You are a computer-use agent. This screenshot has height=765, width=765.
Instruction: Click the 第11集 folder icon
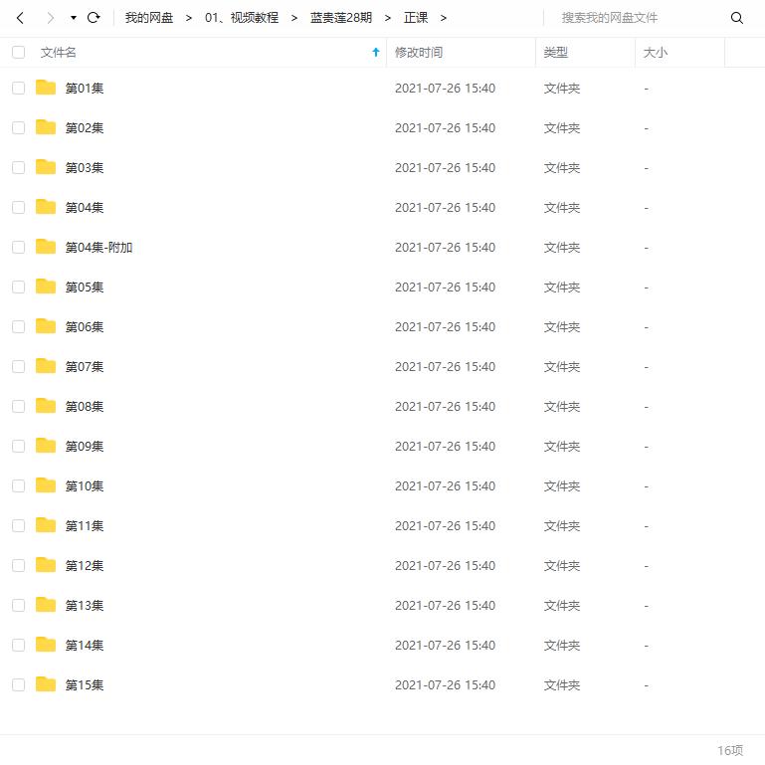click(x=46, y=525)
